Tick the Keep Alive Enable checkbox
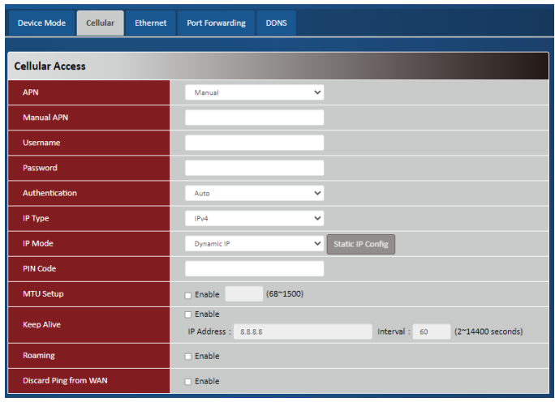This screenshot has height=402, width=555. click(188, 314)
